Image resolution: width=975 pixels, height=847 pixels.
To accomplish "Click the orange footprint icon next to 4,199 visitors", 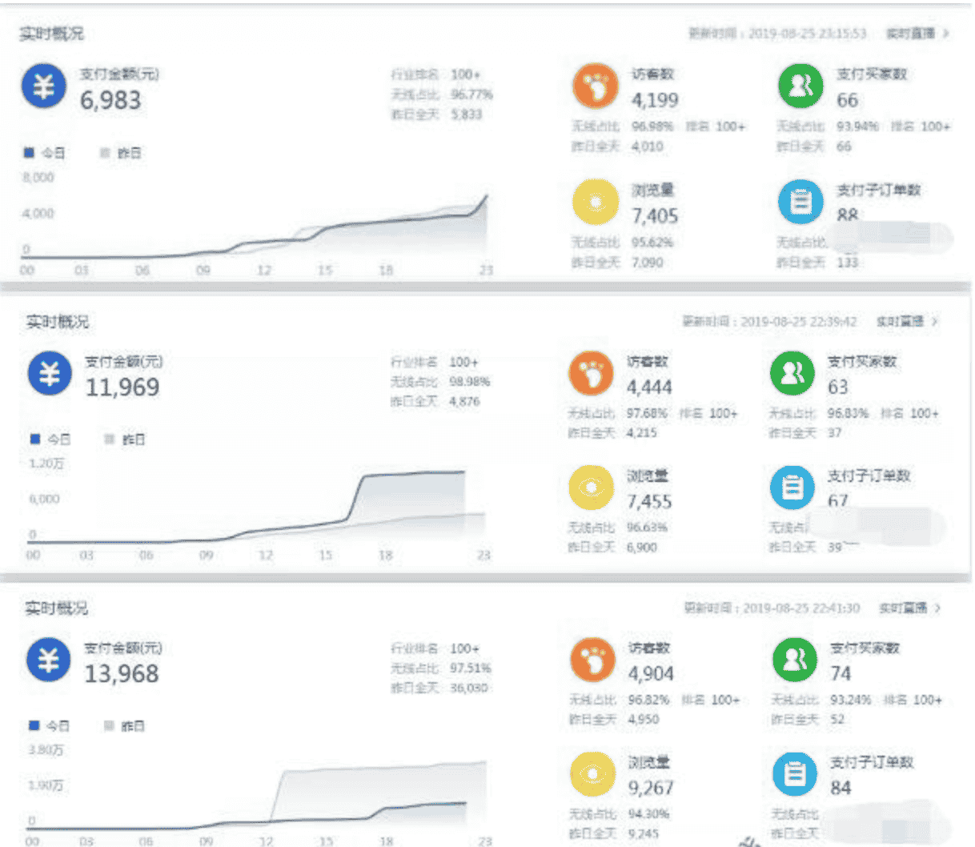I will pos(595,86).
